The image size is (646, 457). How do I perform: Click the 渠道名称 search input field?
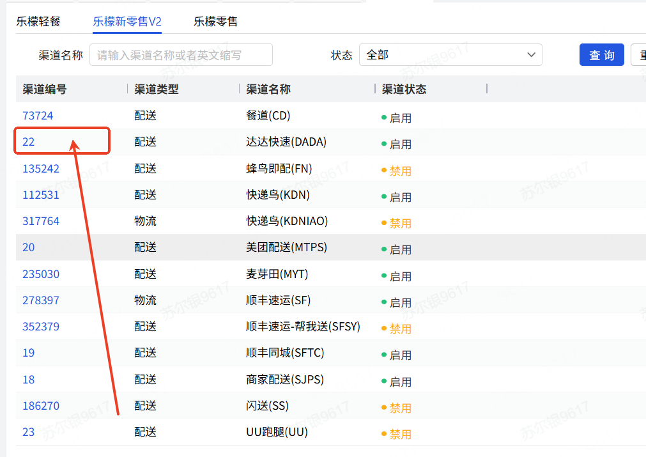[181, 55]
